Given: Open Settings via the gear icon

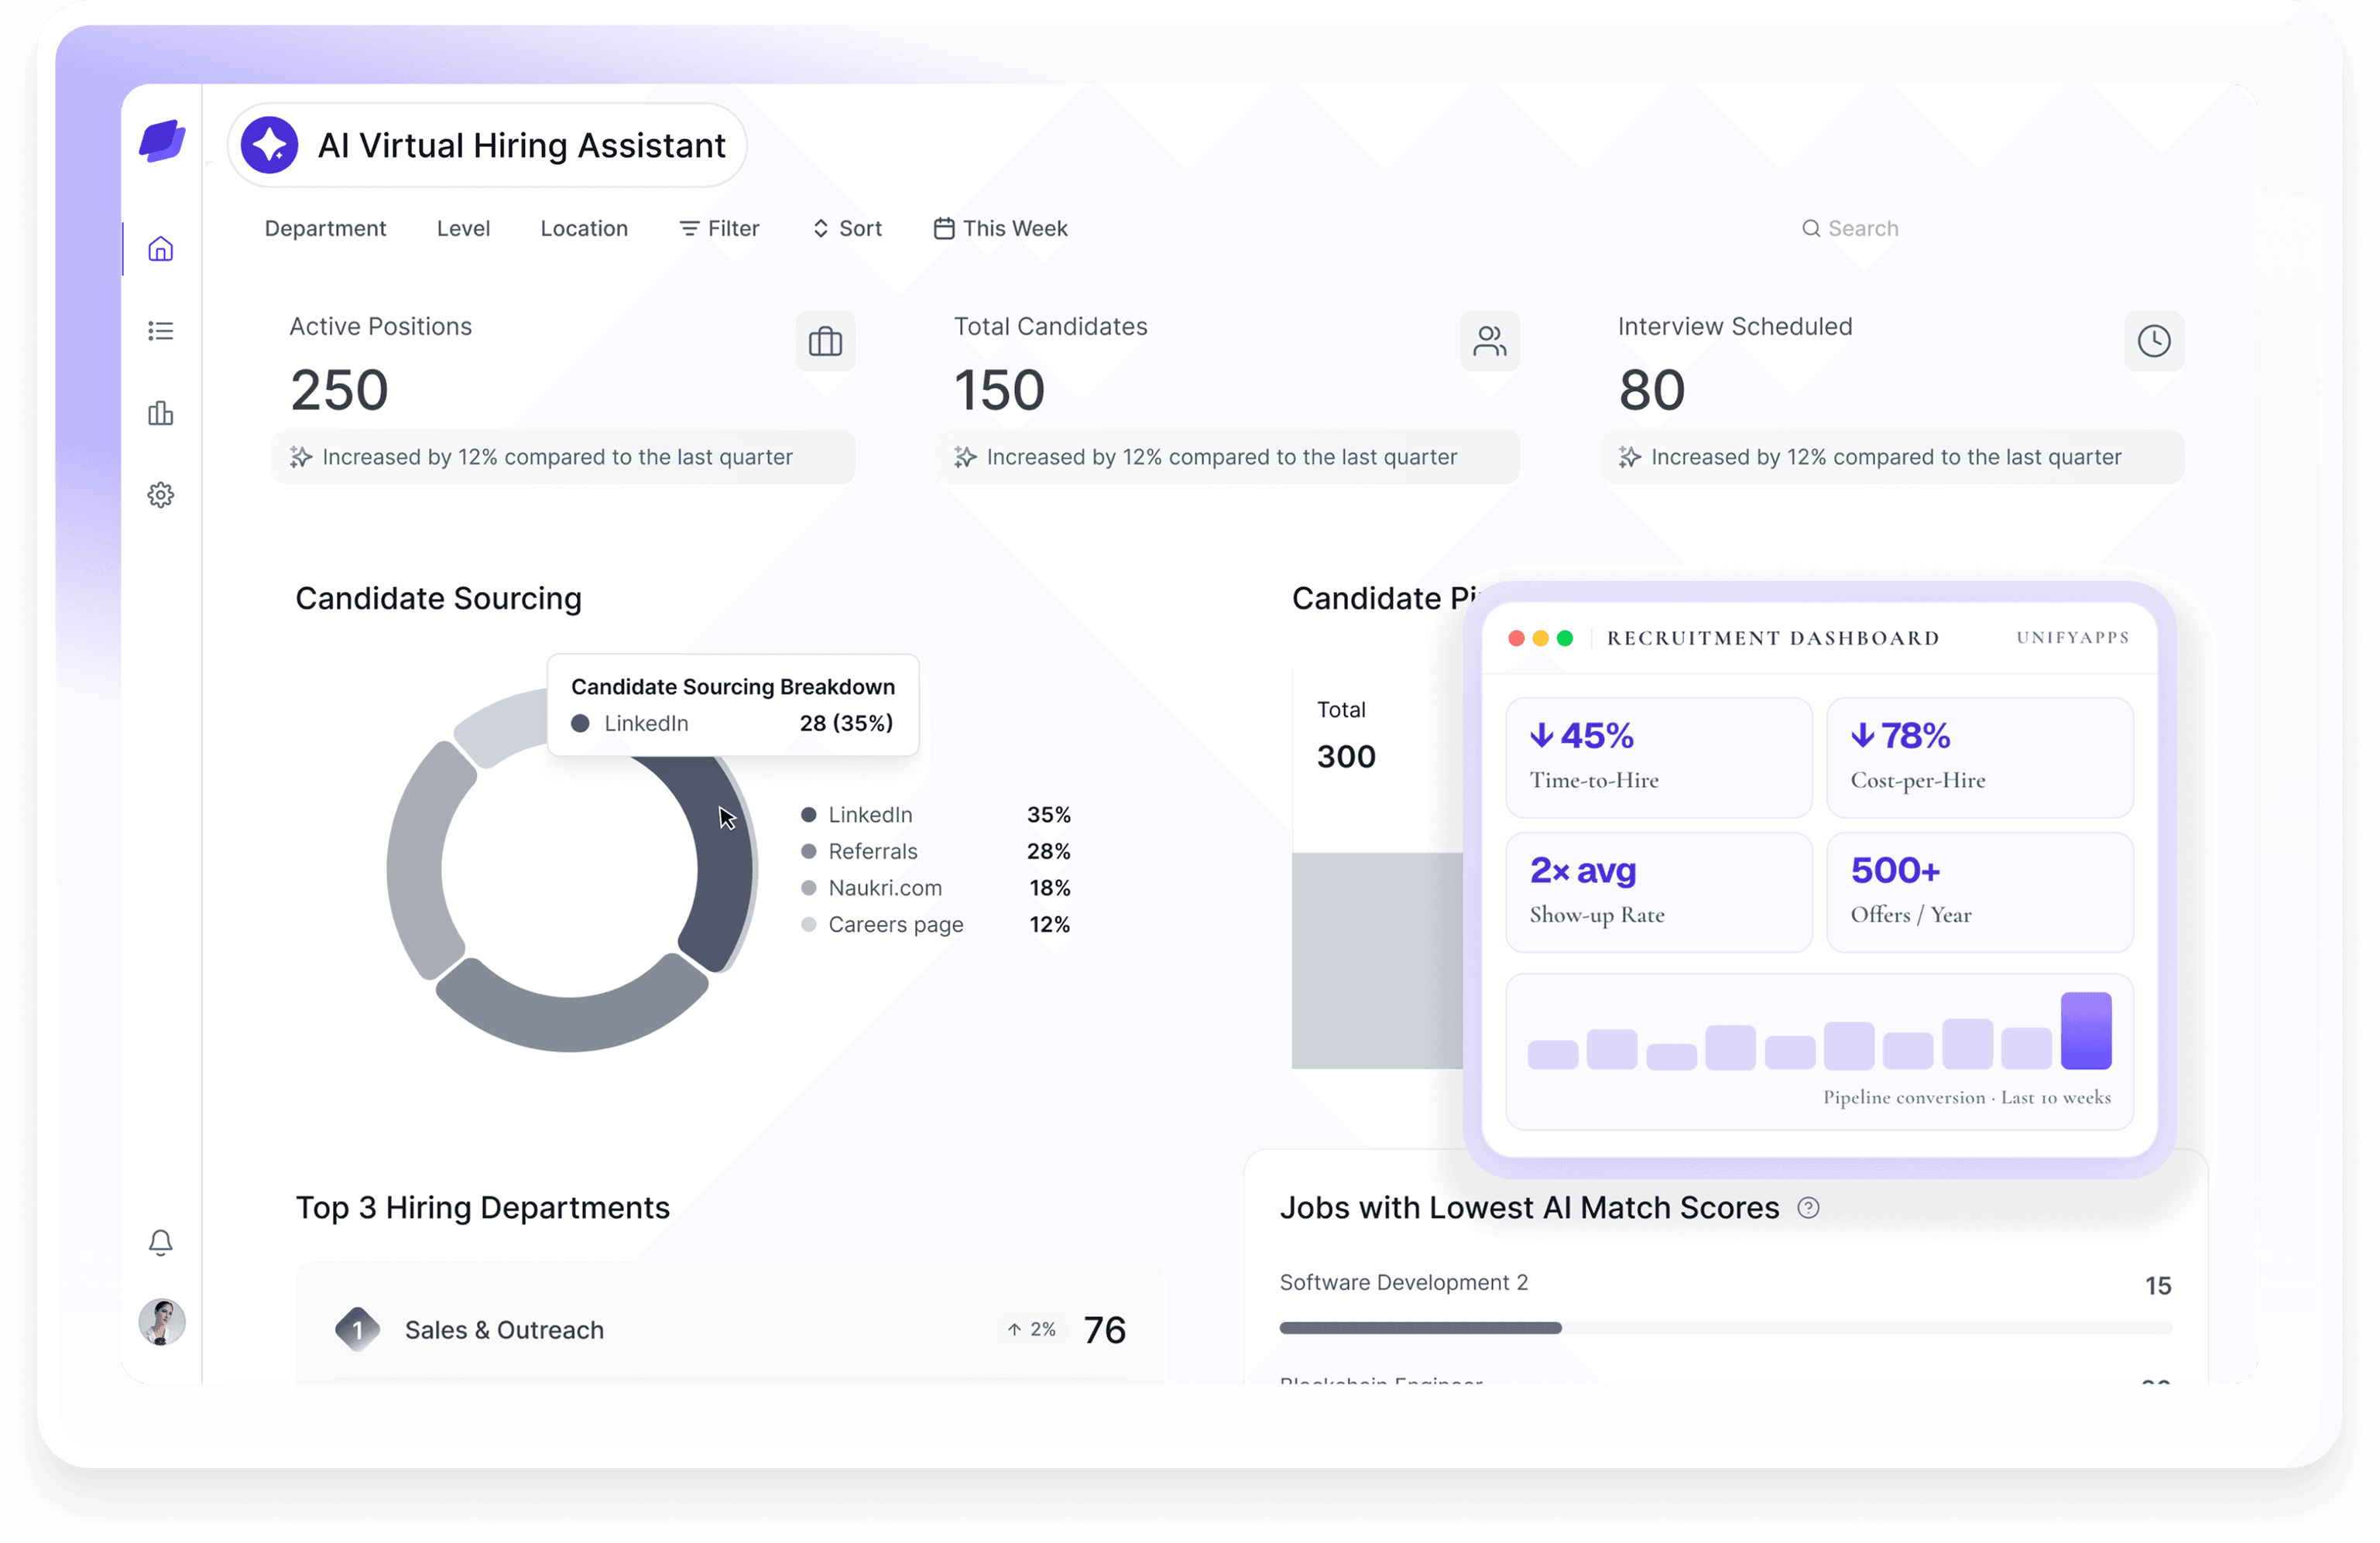Looking at the screenshot, I should [x=160, y=494].
